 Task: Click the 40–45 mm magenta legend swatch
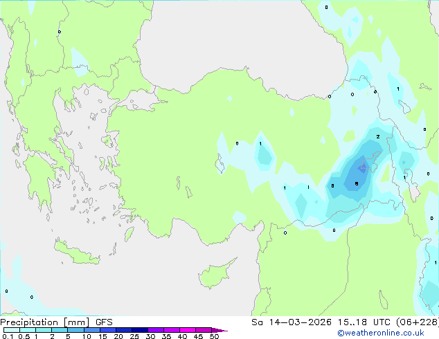[188, 330]
